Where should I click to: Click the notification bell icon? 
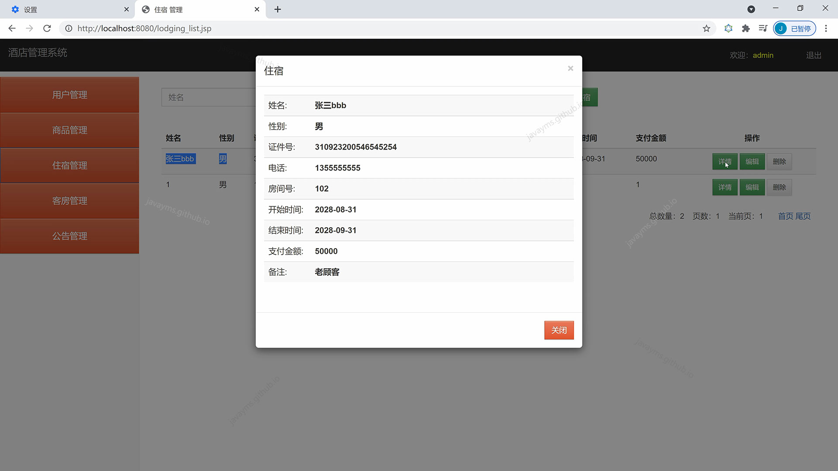[x=728, y=28]
